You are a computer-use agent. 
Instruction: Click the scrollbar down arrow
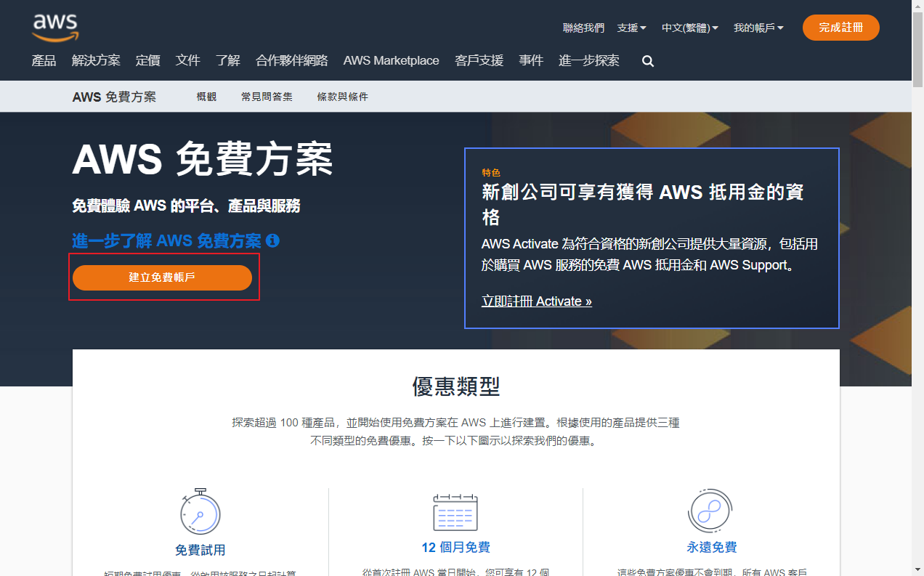917,569
